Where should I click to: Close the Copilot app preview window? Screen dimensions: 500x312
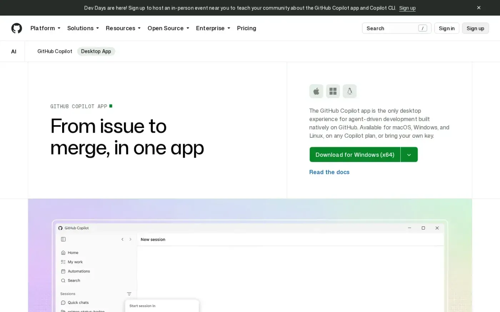437,228
